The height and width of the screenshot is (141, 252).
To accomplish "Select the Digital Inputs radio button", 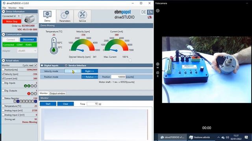I will tap(42, 65).
